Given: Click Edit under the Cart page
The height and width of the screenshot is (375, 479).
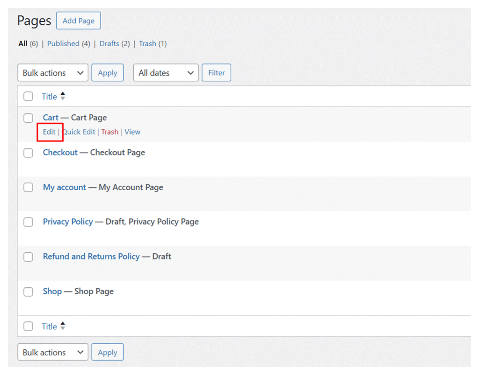Looking at the screenshot, I should [x=49, y=132].
